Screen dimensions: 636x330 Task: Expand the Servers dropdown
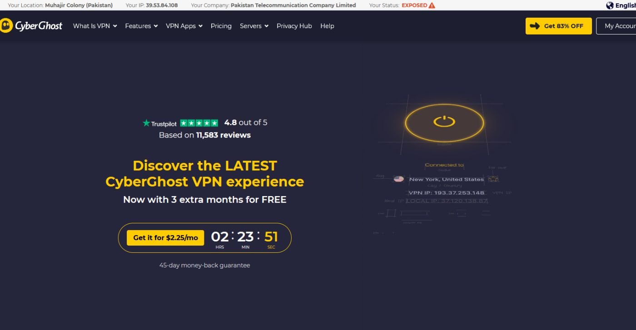pos(254,26)
